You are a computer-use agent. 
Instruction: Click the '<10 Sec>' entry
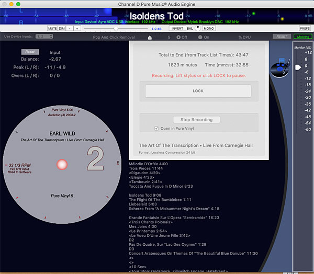pos(138,267)
